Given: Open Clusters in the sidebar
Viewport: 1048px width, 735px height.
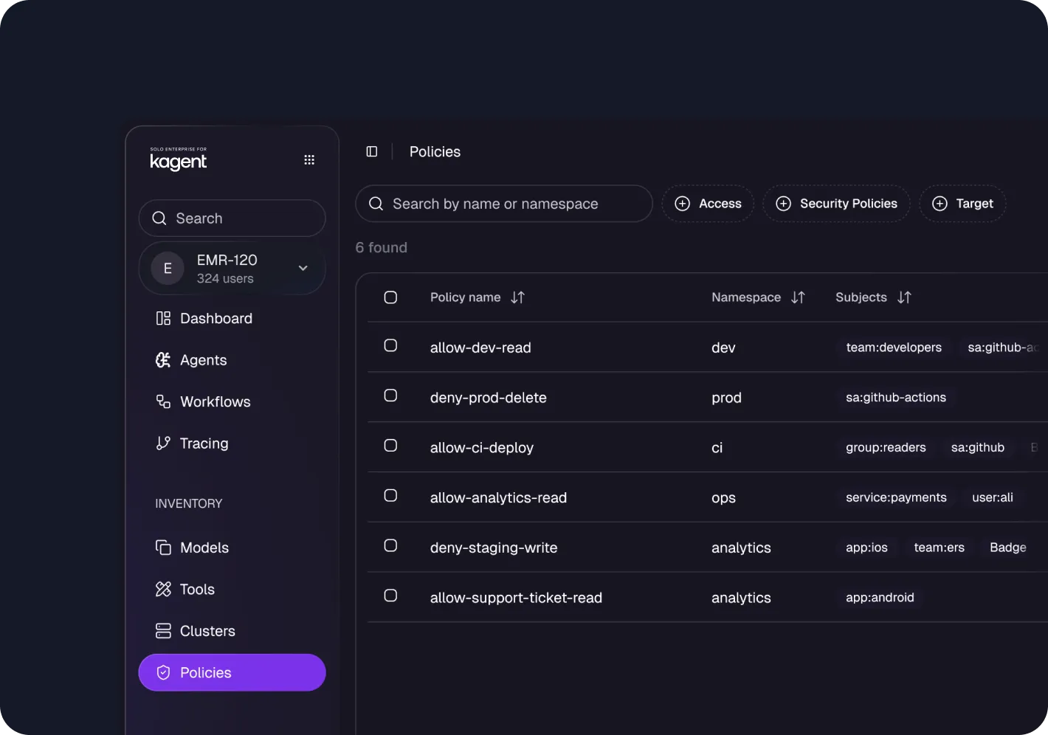Looking at the screenshot, I should (x=232, y=631).
